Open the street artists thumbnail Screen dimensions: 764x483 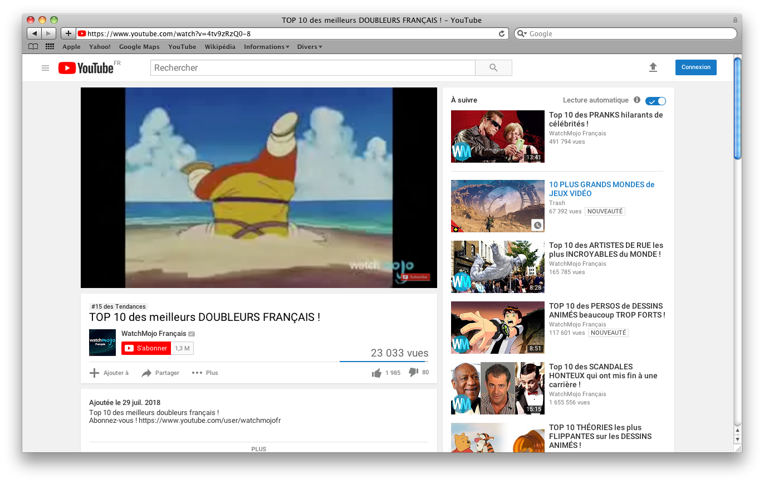[498, 267]
